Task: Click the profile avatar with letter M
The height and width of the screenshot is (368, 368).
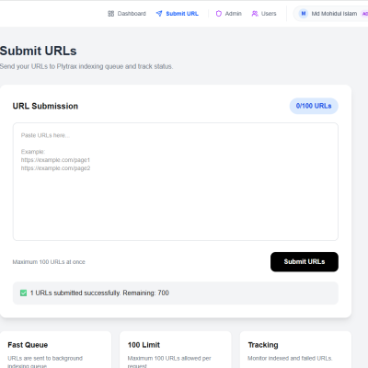Action: click(x=304, y=14)
